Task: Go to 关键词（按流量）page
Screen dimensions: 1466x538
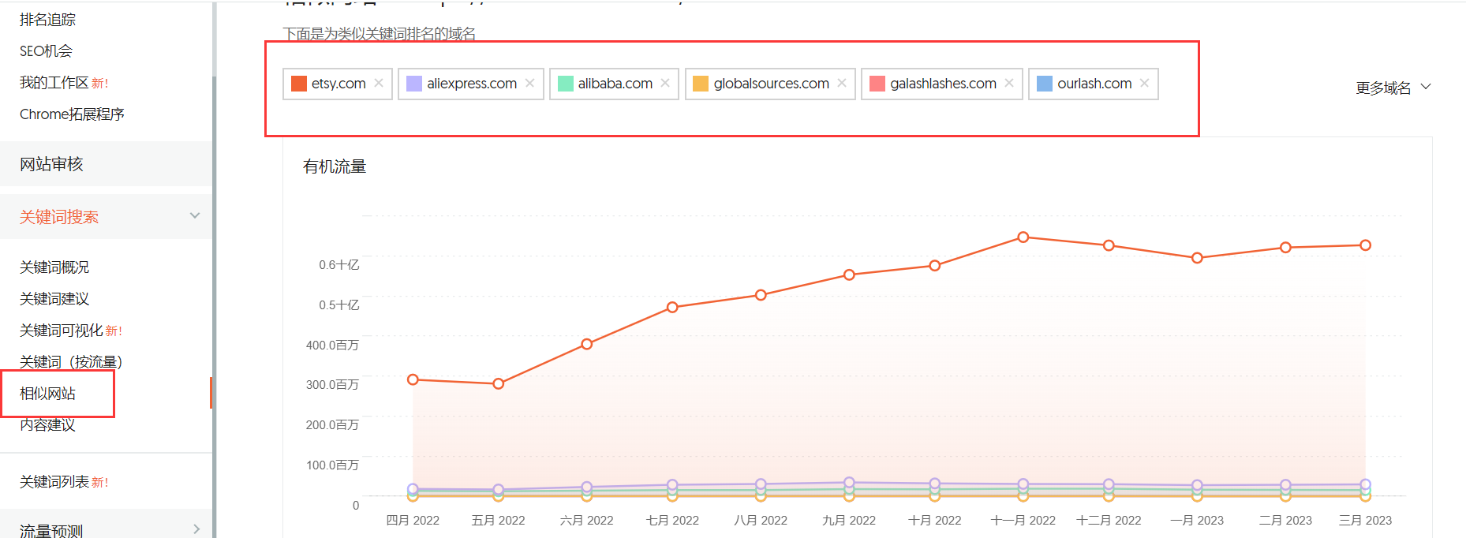Action: coord(71,362)
